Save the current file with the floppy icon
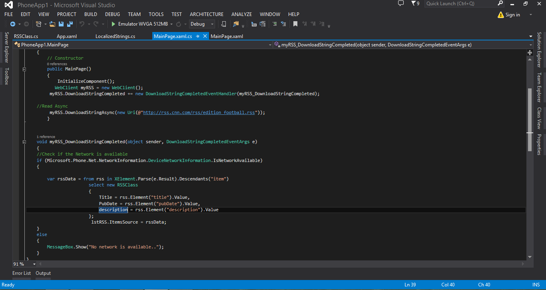 click(x=61, y=24)
